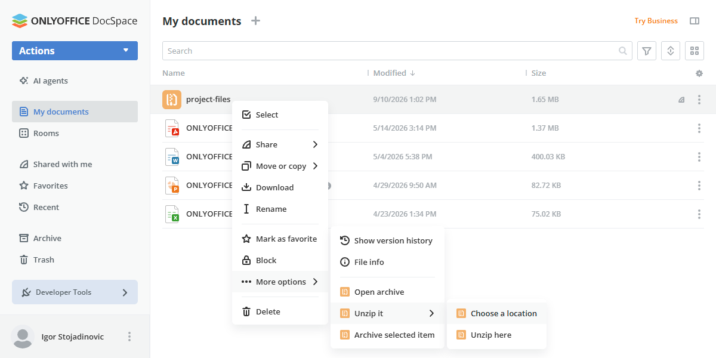Expand Move or copy submenu

coord(280,166)
